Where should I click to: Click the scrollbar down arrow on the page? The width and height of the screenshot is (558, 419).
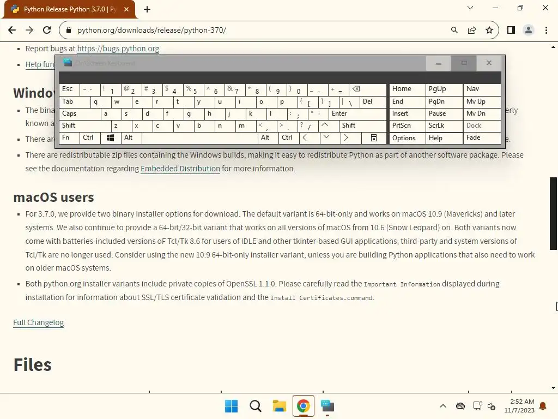pos(553,388)
